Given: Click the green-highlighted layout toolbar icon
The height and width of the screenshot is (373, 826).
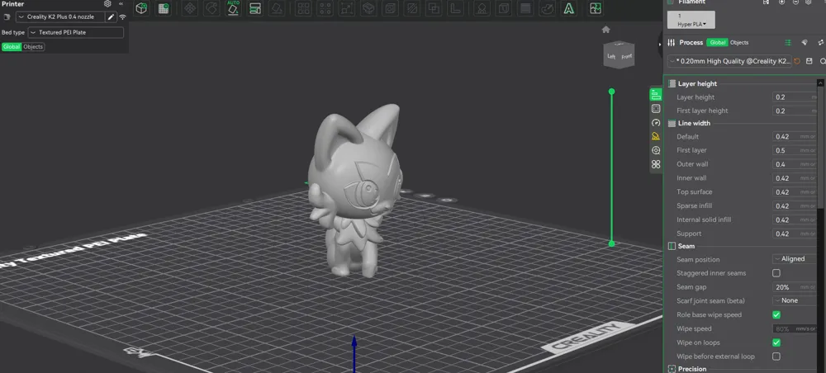Looking at the screenshot, I should coord(255,8).
